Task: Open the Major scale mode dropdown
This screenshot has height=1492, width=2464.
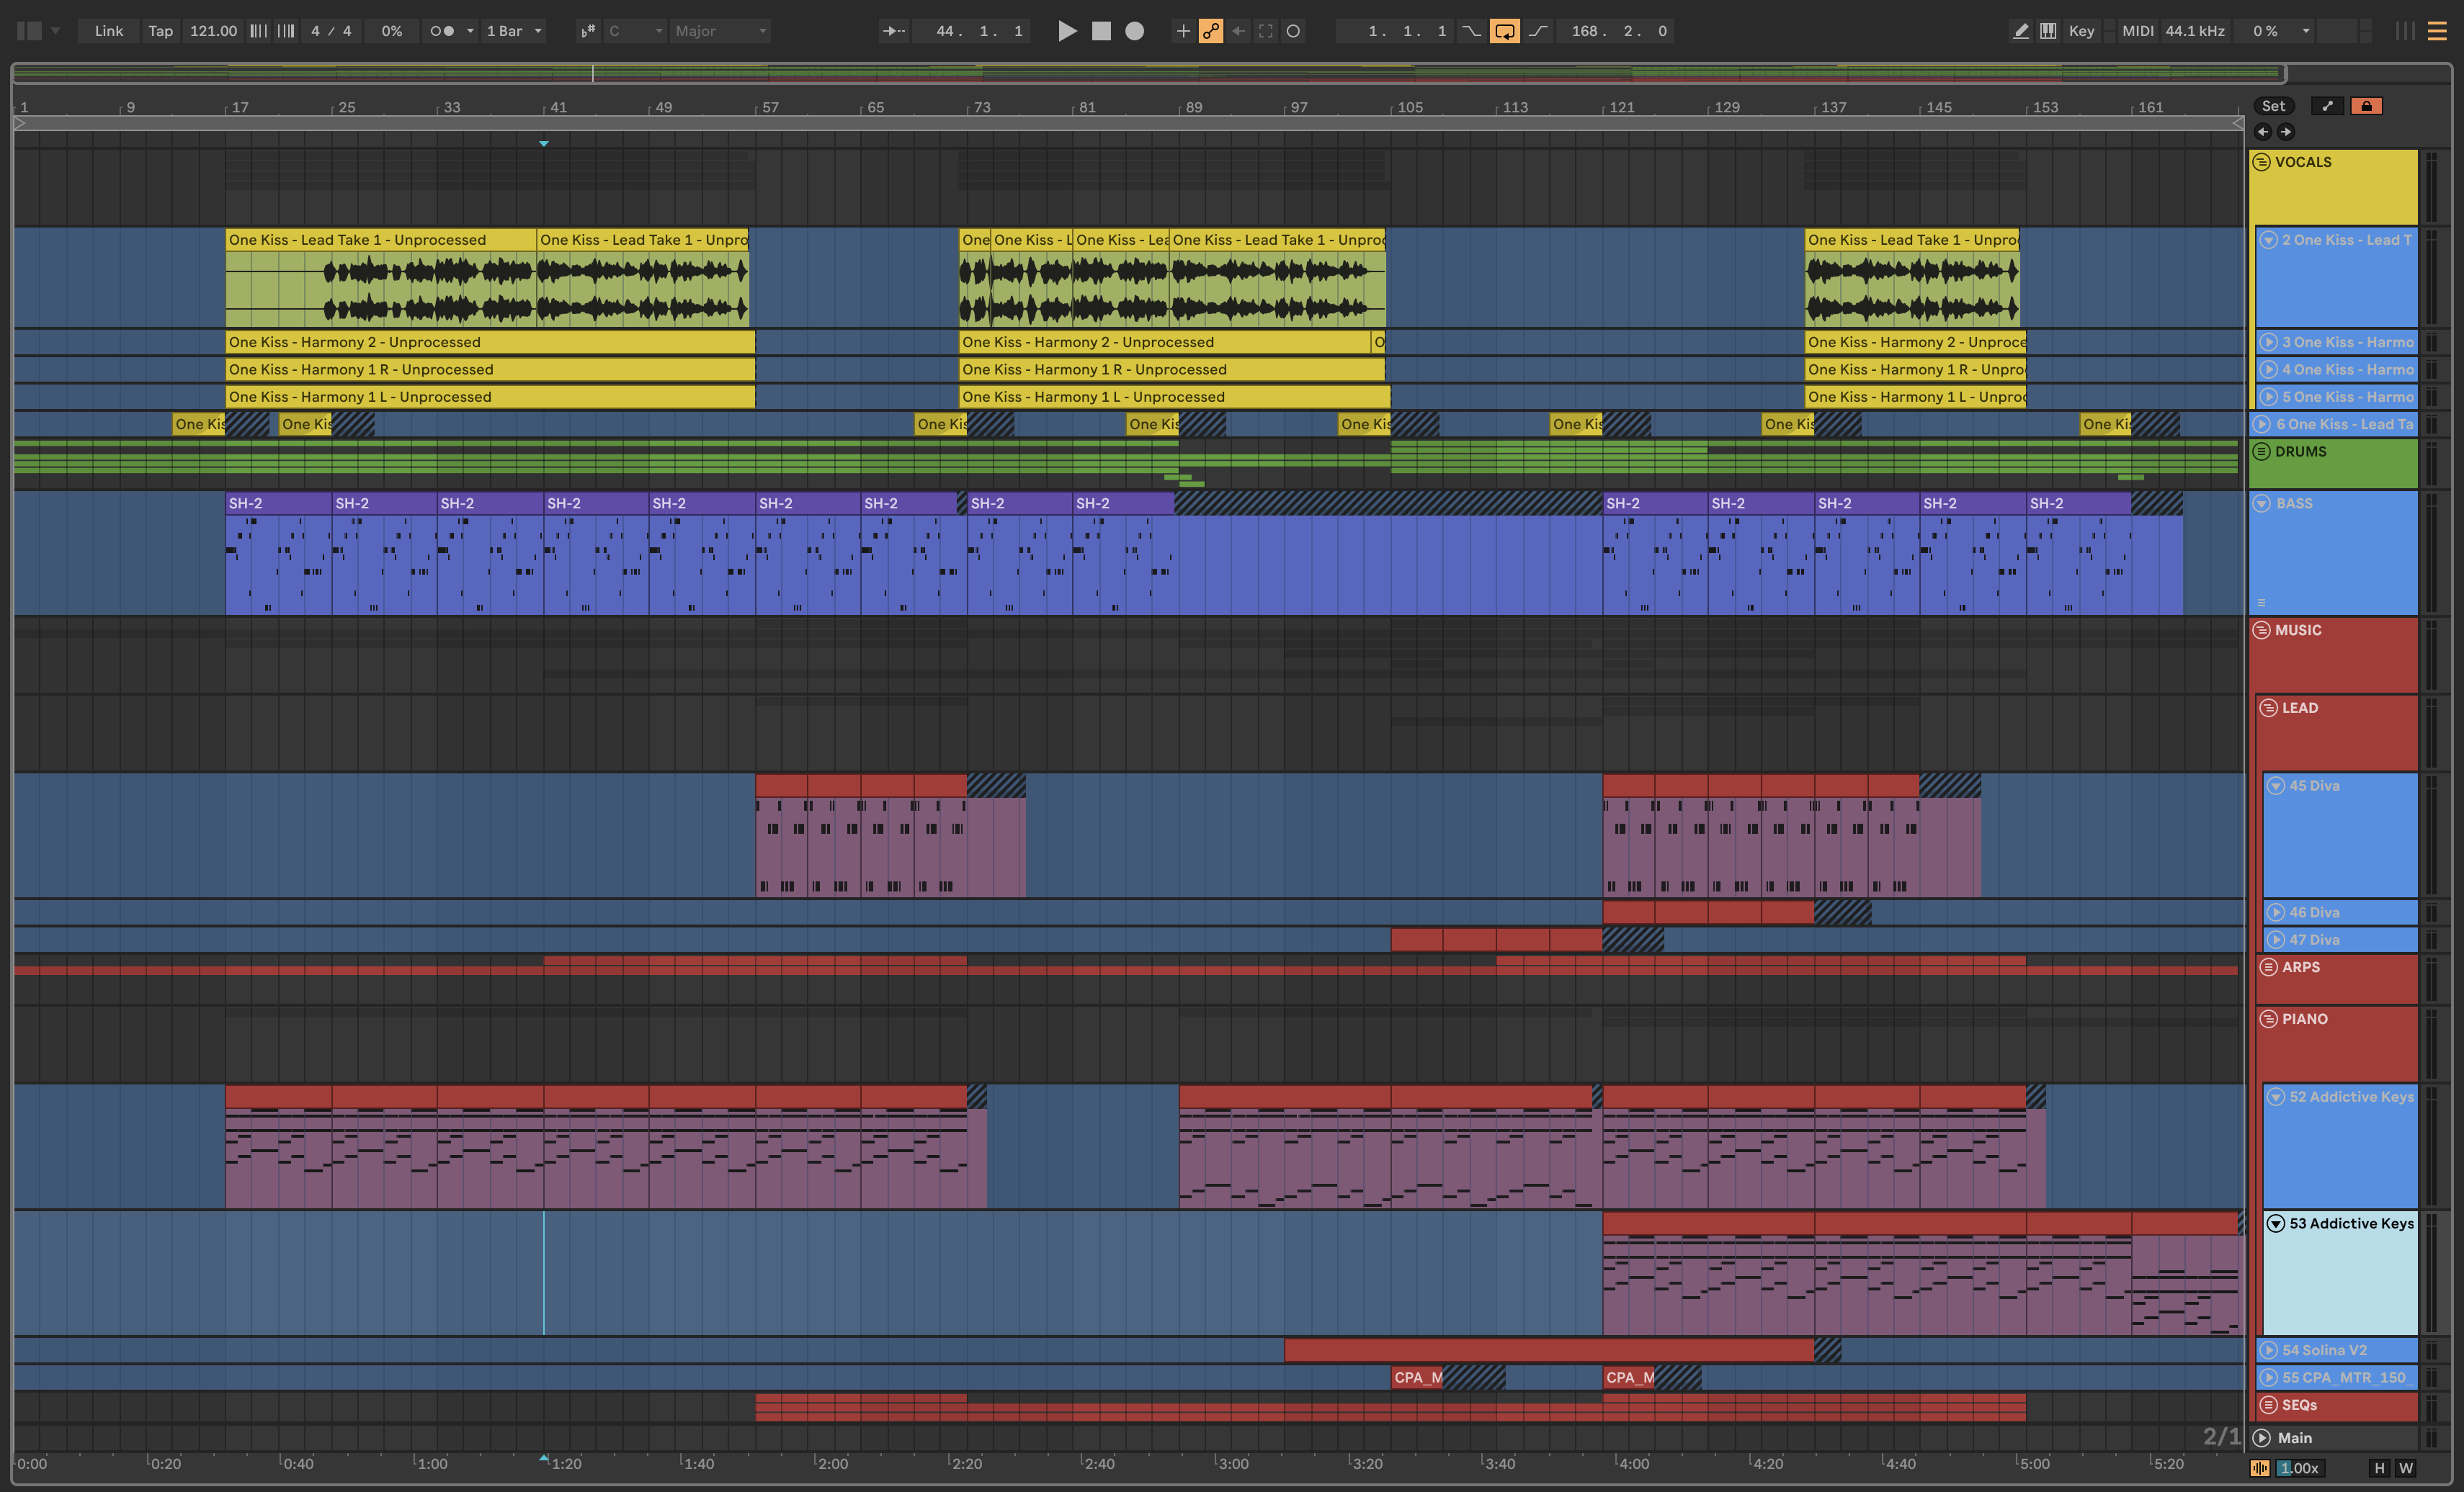Action: tap(720, 31)
